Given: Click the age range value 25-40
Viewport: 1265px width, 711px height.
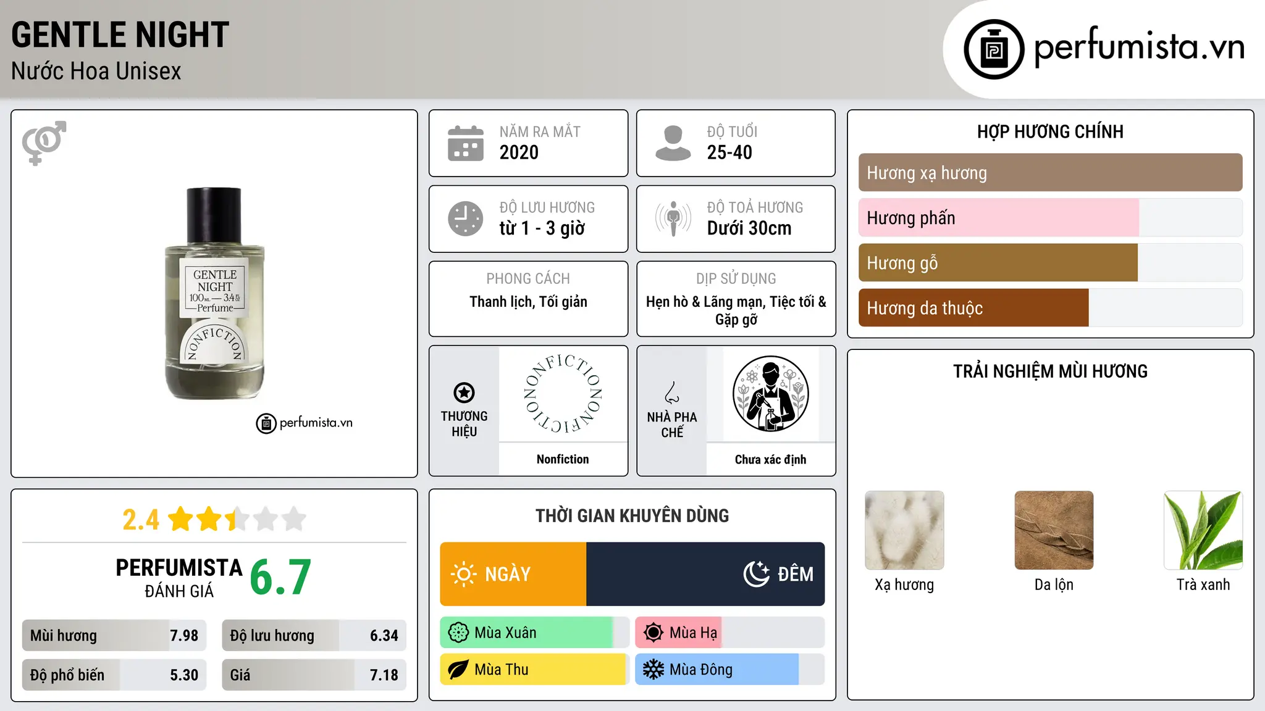Looking at the screenshot, I should 729,152.
